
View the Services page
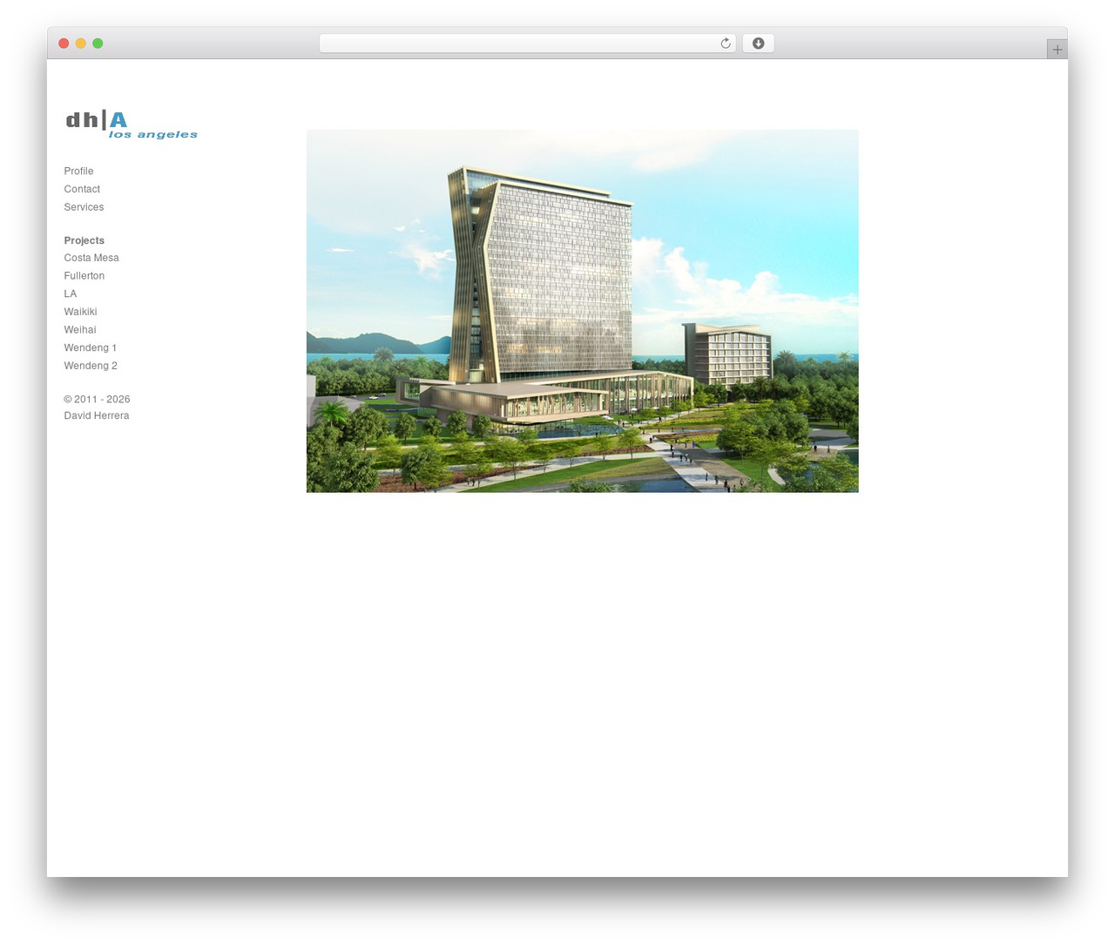coord(84,207)
